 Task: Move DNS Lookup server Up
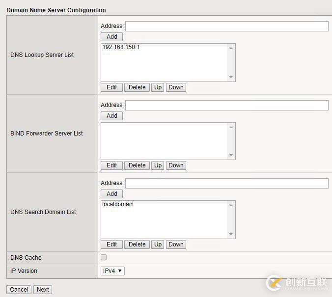pyautogui.click(x=158, y=87)
